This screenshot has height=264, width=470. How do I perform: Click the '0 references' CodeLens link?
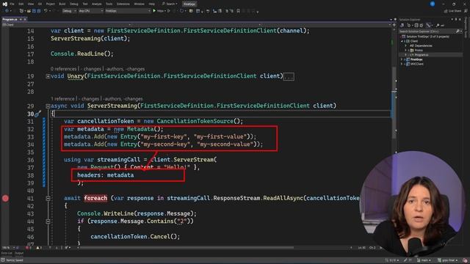click(64, 69)
